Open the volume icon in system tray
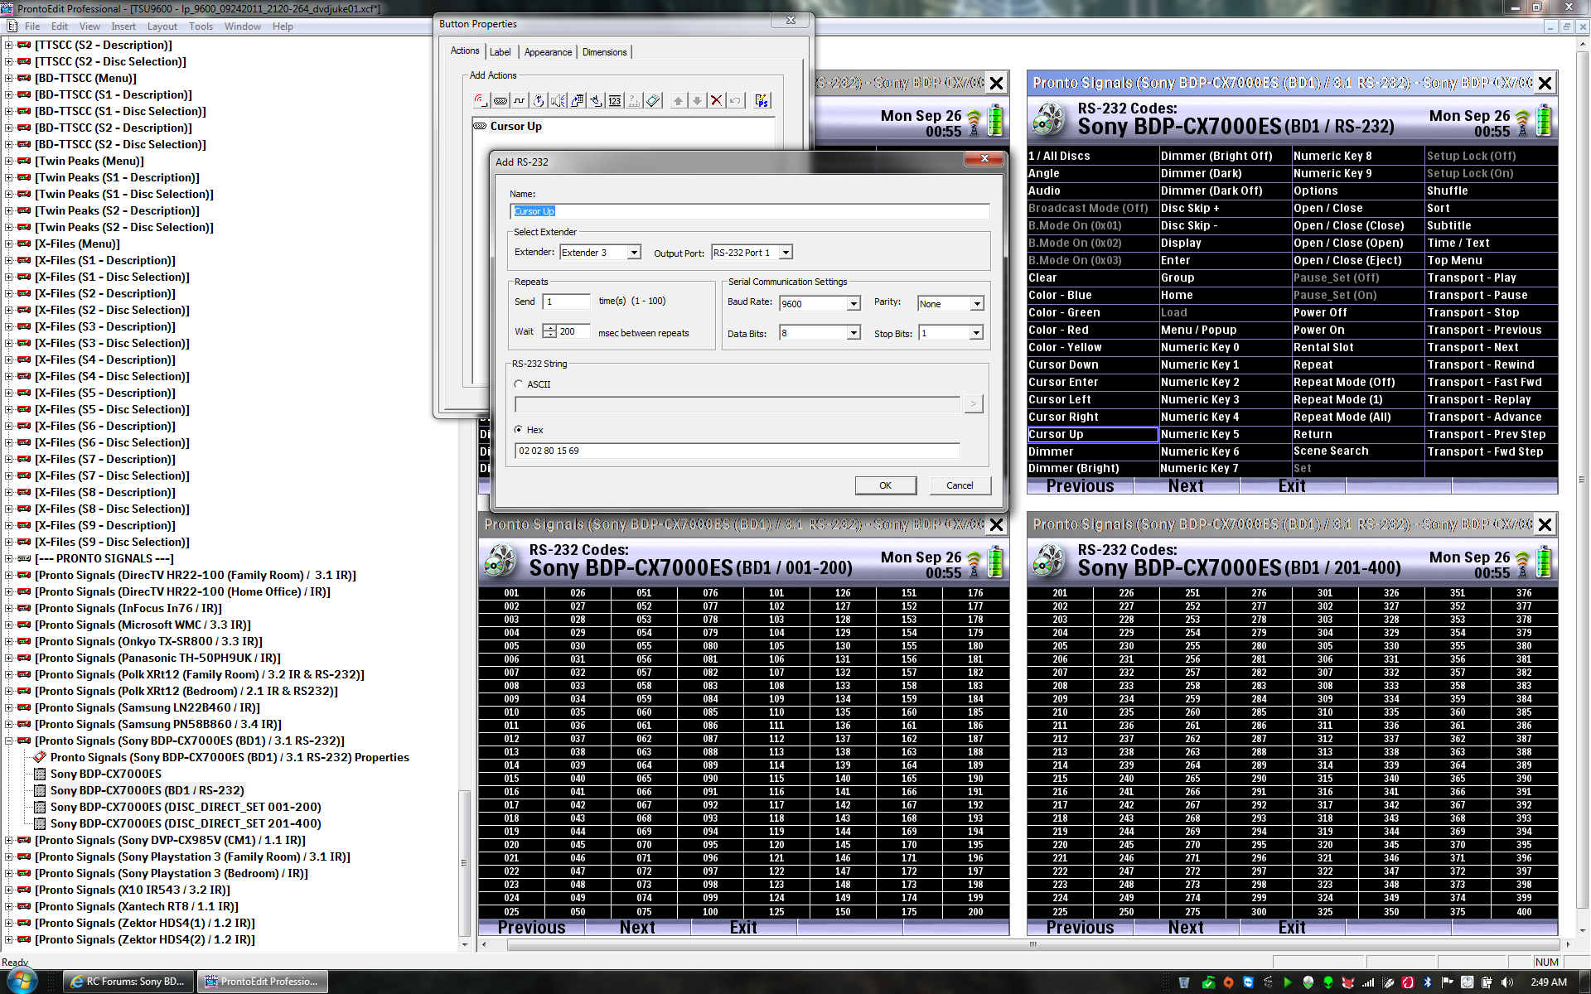The image size is (1591, 994). tap(1506, 982)
